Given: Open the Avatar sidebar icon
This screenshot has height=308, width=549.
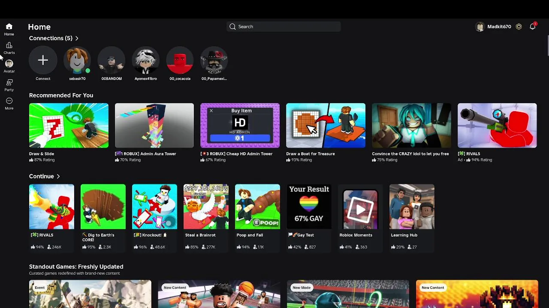Looking at the screenshot, I should tap(9, 64).
